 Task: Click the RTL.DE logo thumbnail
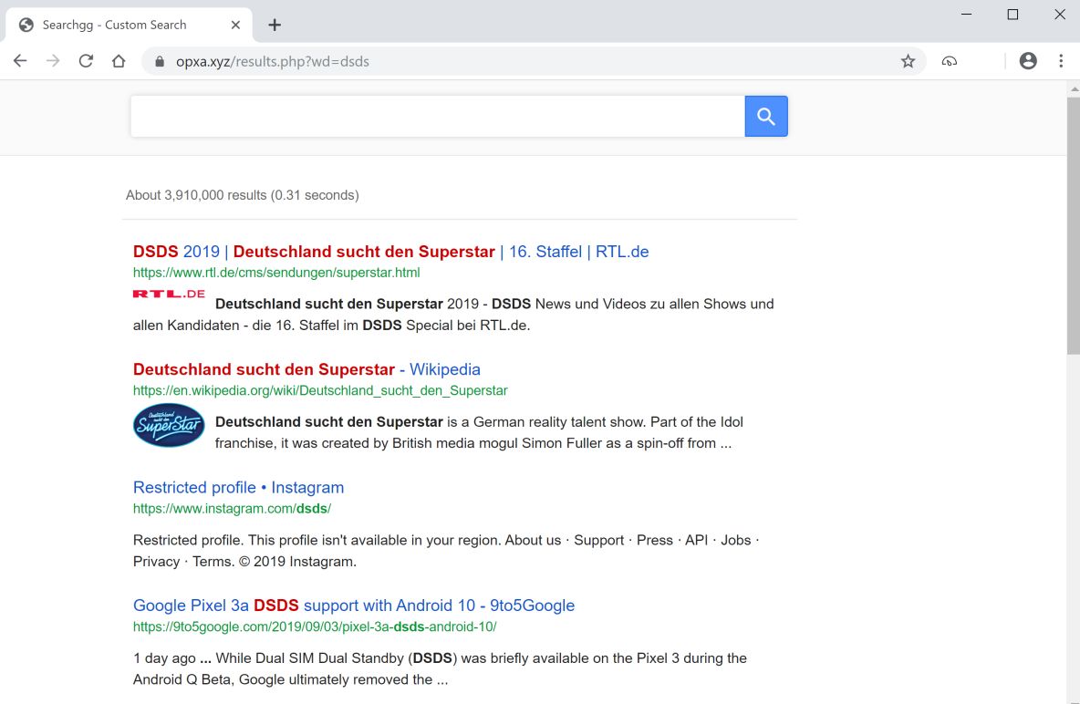pos(168,294)
